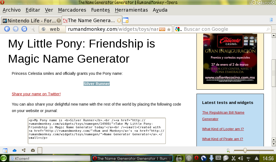Click the Opera Turbo speedometer icon
Screen dimensions: 276x162
pos(33,150)
